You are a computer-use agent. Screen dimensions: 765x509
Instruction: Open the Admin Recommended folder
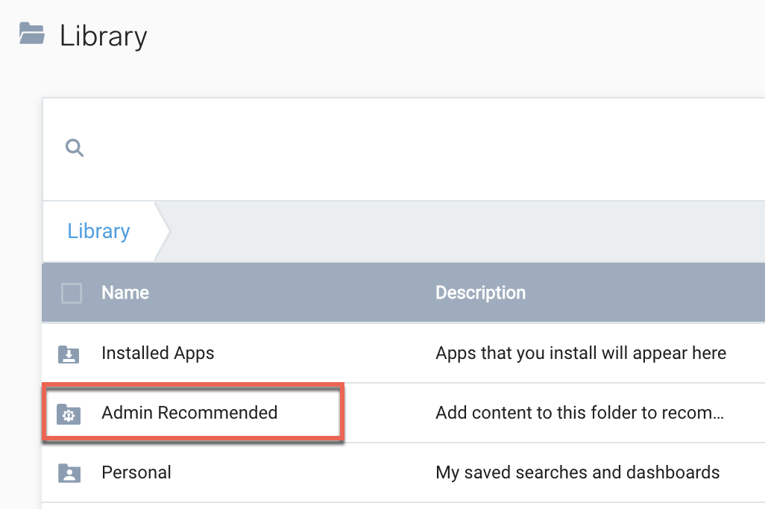(x=189, y=413)
